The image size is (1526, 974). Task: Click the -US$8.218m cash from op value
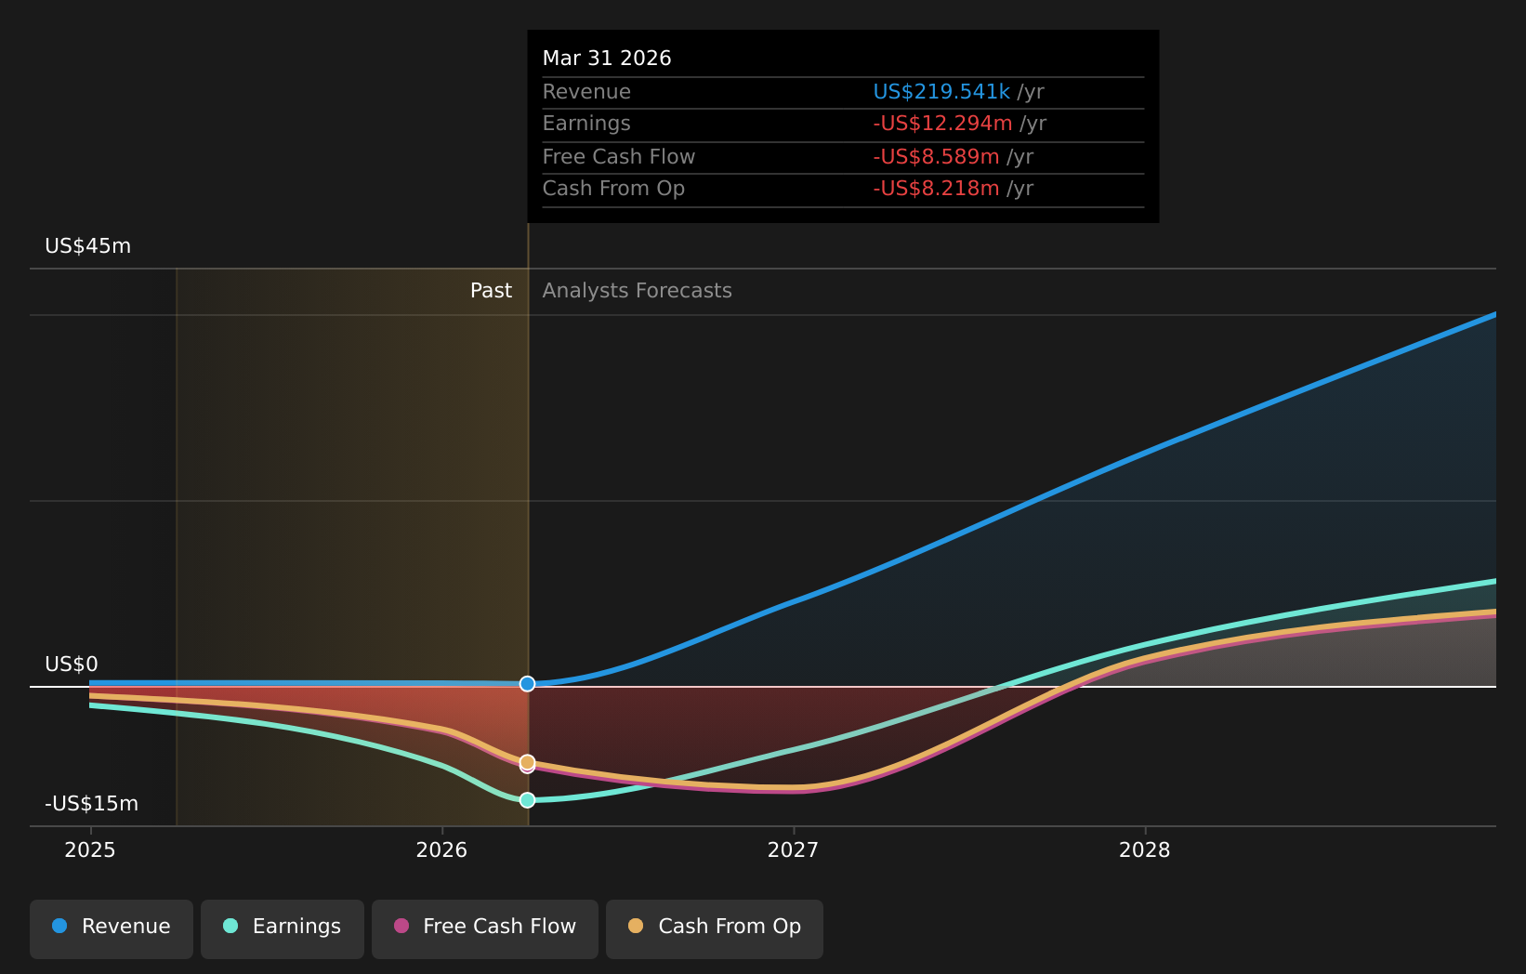(936, 189)
